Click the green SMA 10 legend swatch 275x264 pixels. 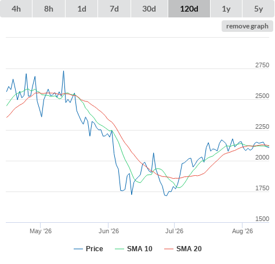click(x=120, y=249)
